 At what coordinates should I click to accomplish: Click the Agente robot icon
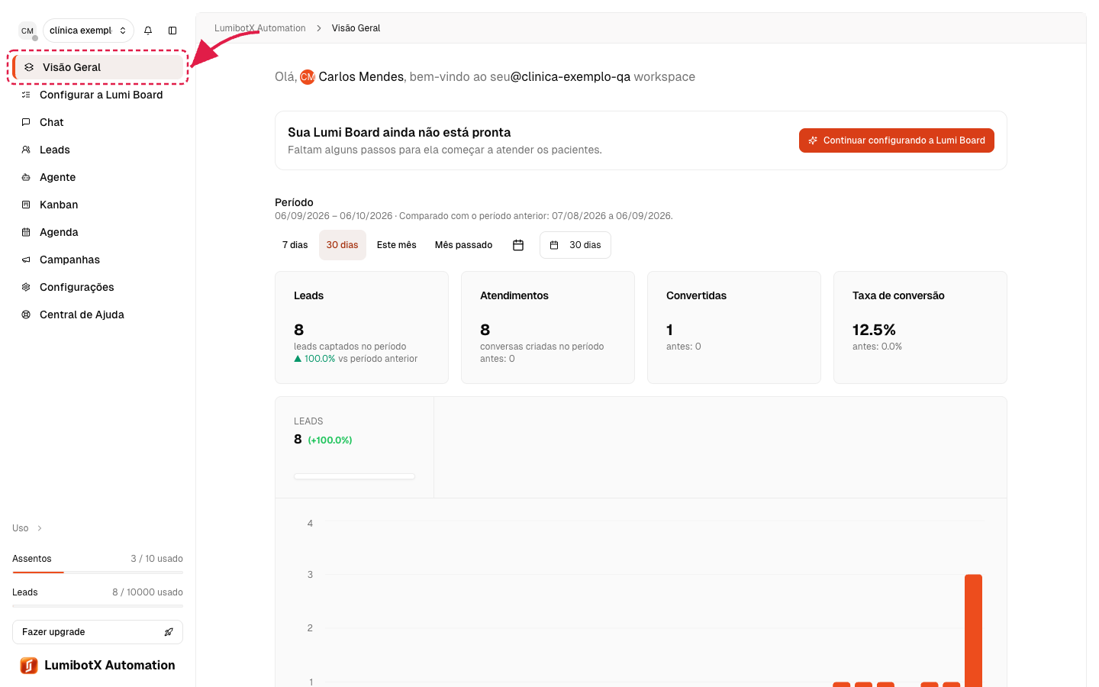(26, 177)
